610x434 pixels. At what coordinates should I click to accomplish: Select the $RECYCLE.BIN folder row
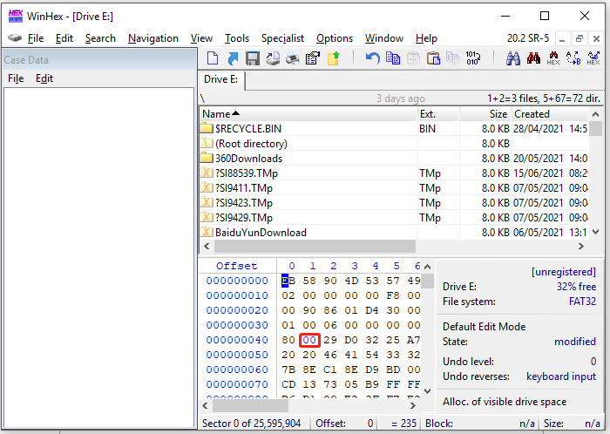pyautogui.click(x=248, y=129)
